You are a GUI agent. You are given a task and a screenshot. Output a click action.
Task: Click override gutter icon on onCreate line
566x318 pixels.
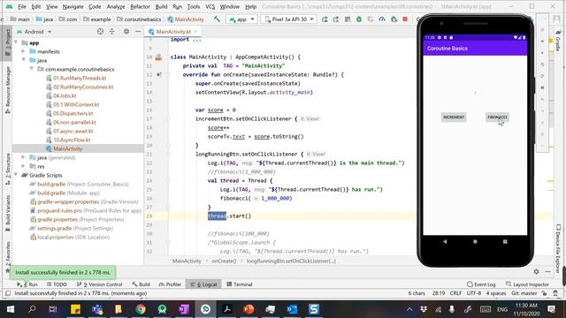tap(159, 74)
